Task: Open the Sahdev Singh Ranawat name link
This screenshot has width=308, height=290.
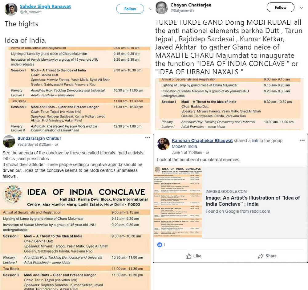Action: click(x=45, y=6)
